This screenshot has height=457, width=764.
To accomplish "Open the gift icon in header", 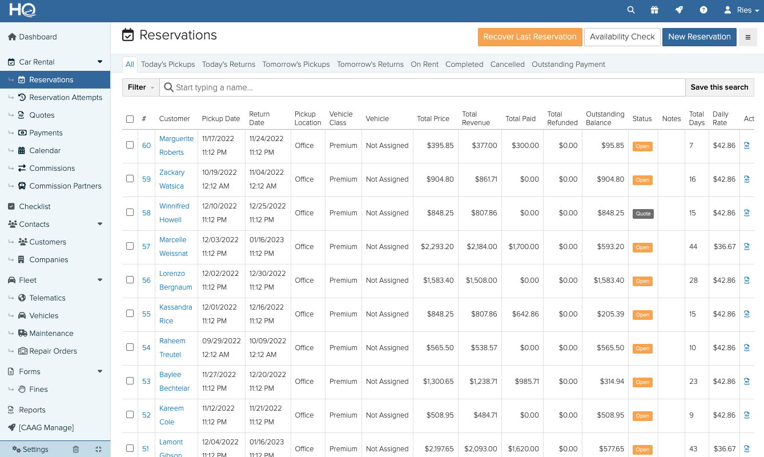I will pos(654,10).
